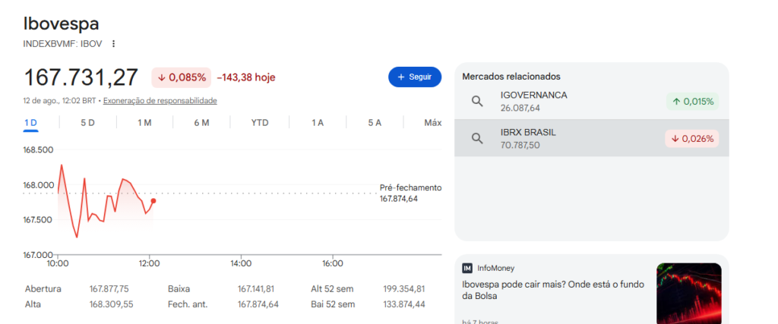Click the Bai 52 sem value 133.874,44
Viewport: 778px width, 324px height.
[x=404, y=304]
